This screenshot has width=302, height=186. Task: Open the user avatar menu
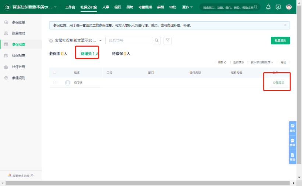click(x=289, y=7)
